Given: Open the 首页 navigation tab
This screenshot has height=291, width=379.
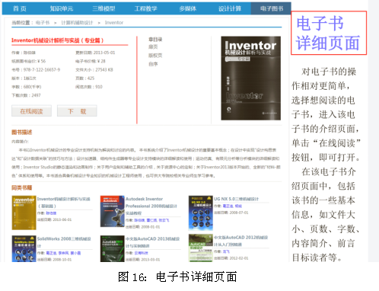Looking at the screenshot, I should coord(20,8).
